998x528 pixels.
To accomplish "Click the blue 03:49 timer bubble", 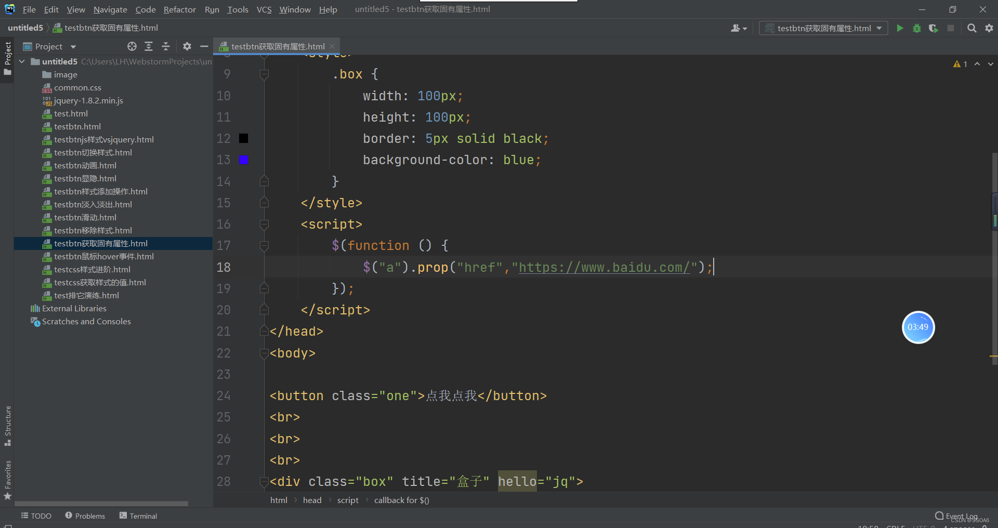I will click(x=918, y=327).
